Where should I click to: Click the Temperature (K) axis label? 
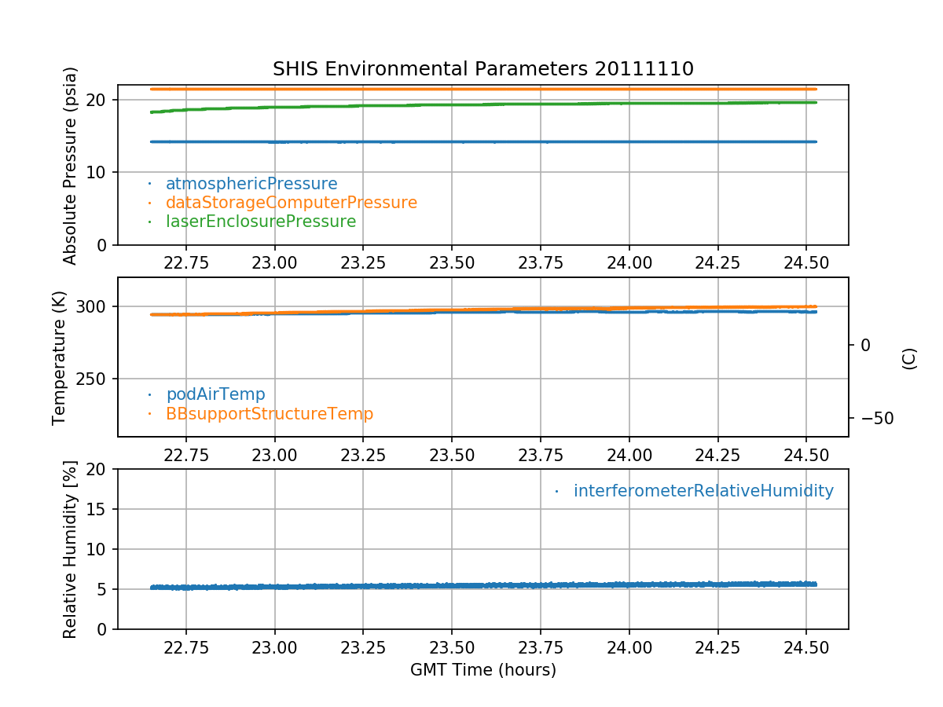60,357
